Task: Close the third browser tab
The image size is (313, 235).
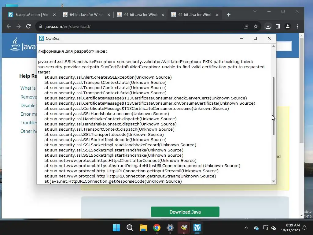Action: (x=163, y=15)
